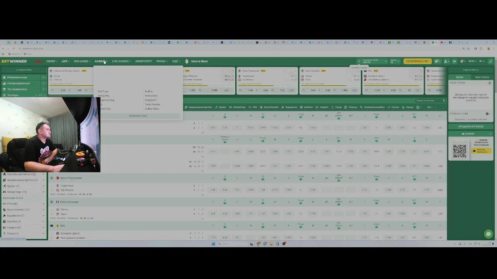This screenshot has width=497, height=279.
Task: Open the Кубок Франции league row
Action: click(70, 202)
